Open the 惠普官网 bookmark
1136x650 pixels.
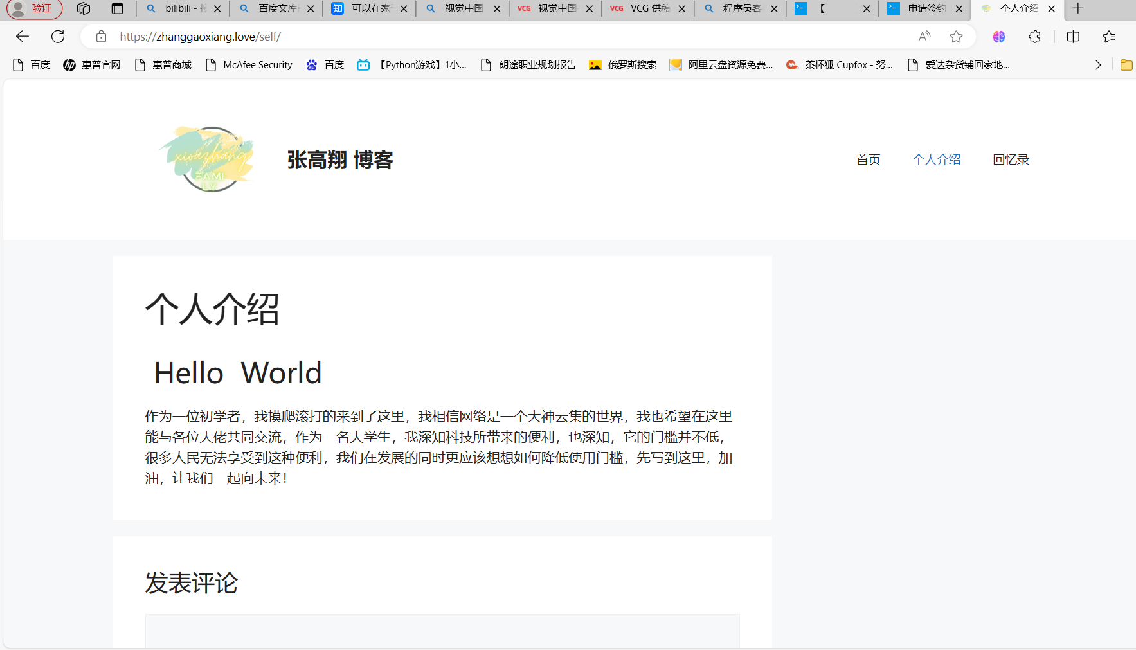[x=92, y=65]
